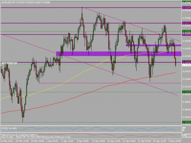Click the 30 Mar 04:00 time label
This screenshot has height=143, width=191.
pyautogui.click(x=37, y=141)
